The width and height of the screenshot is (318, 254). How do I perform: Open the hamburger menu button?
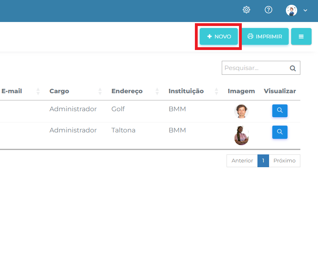point(301,36)
